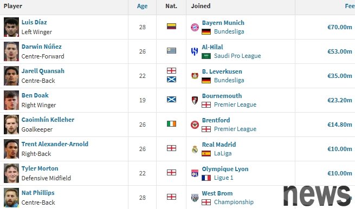
Task: Click the Real Madrid crest icon
Action: coord(195,149)
